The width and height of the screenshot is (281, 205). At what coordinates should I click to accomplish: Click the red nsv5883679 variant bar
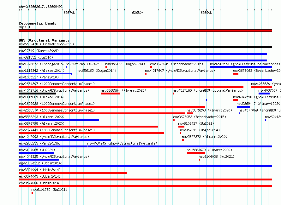pyautogui.click(x=196, y=153)
